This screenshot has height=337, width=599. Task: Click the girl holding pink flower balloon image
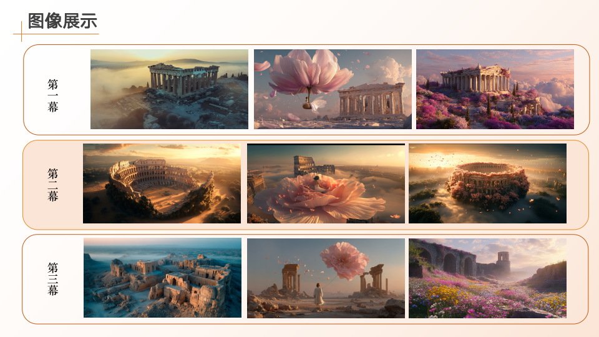pyautogui.click(x=326, y=278)
